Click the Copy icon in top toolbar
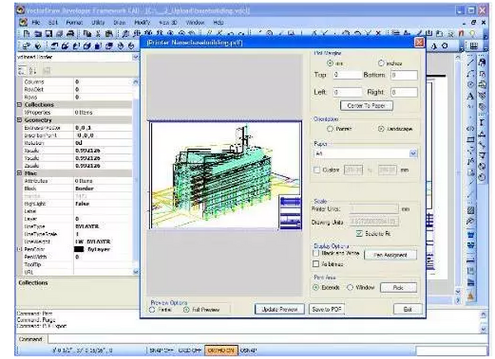The image size is (495, 359). tap(87, 34)
